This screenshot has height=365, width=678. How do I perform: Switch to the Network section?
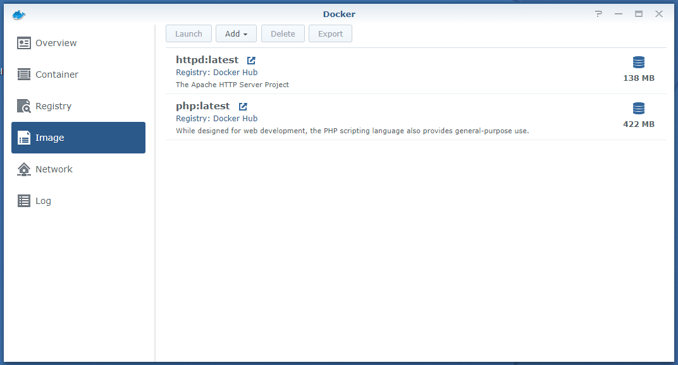[x=78, y=169]
